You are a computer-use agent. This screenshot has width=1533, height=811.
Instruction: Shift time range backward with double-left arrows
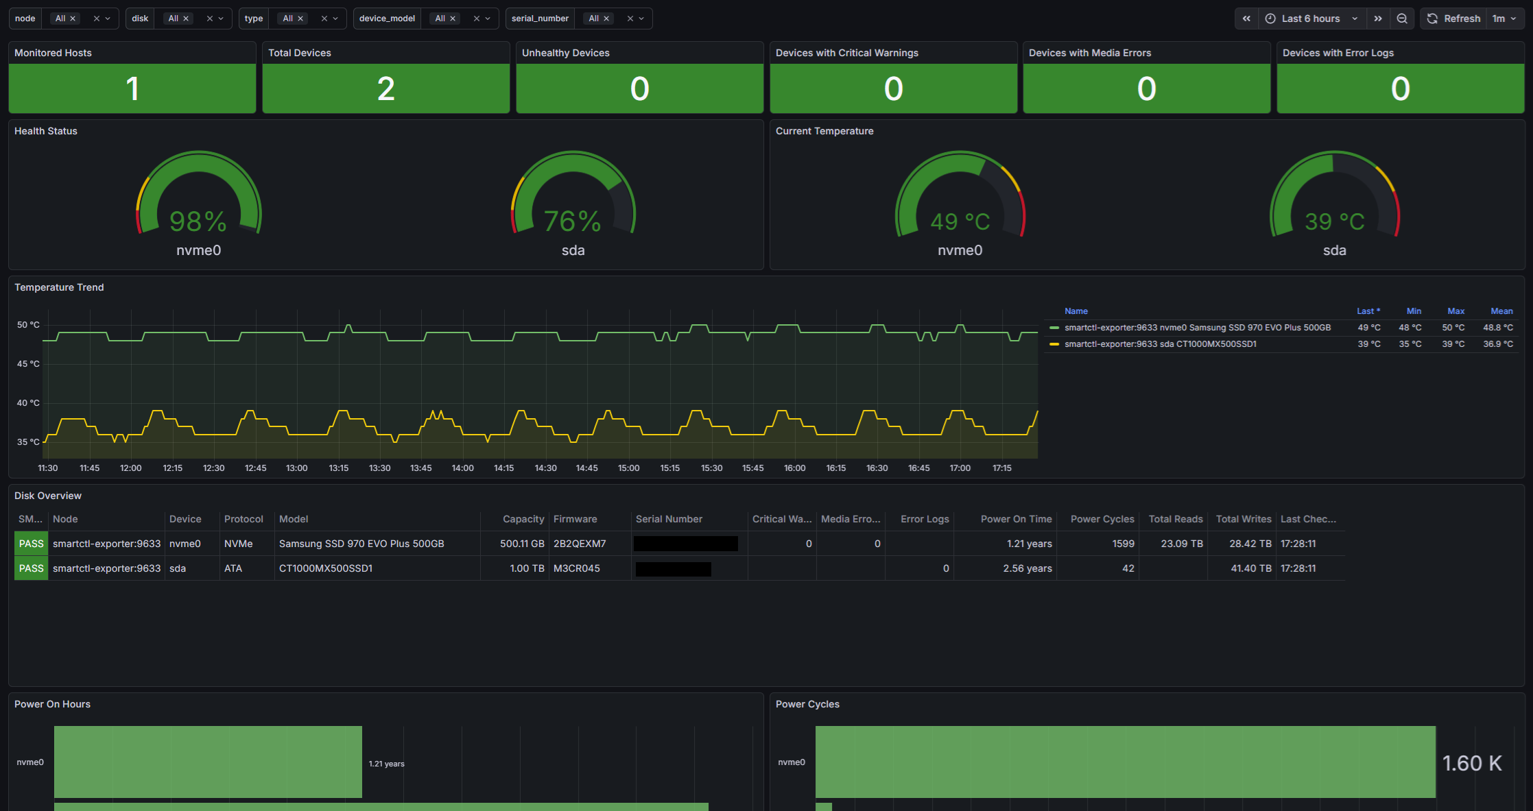pyautogui.click(x=1246, y=19)
